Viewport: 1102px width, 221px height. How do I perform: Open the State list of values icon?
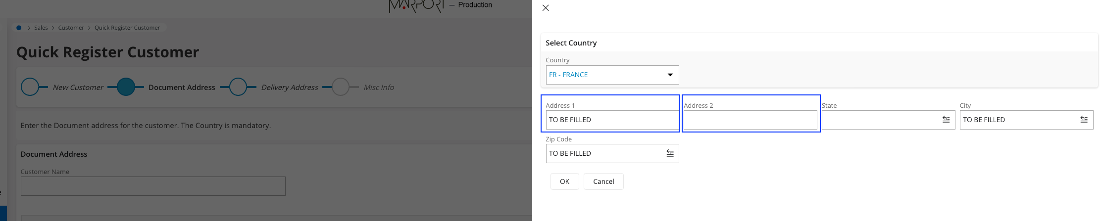point(946,120)
